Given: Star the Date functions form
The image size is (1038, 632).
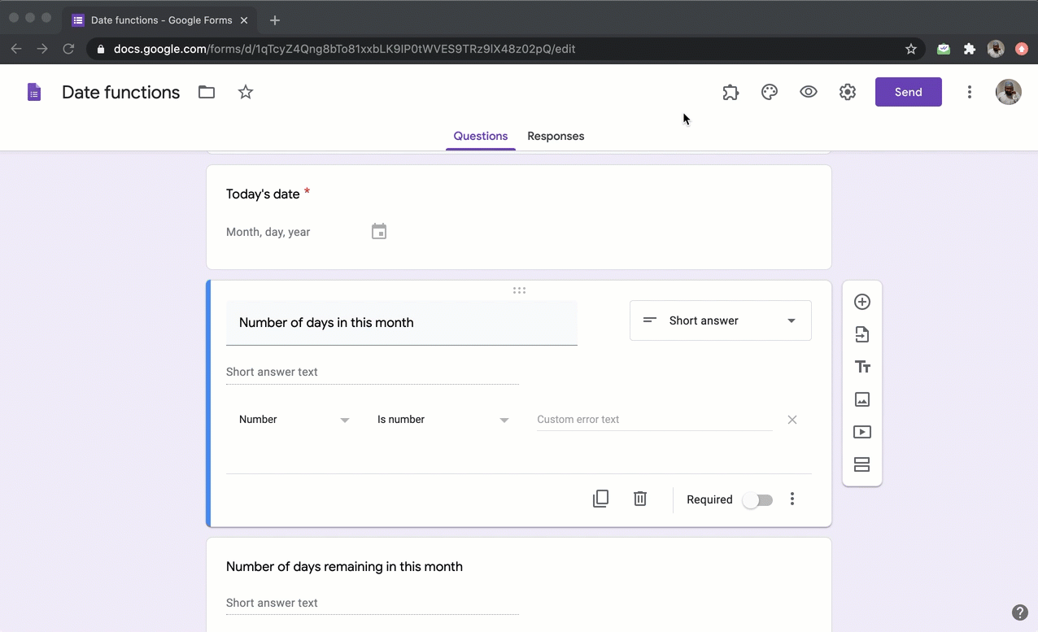Looking at the screenshot, I should pyautogui.click(x=246, y=92).
